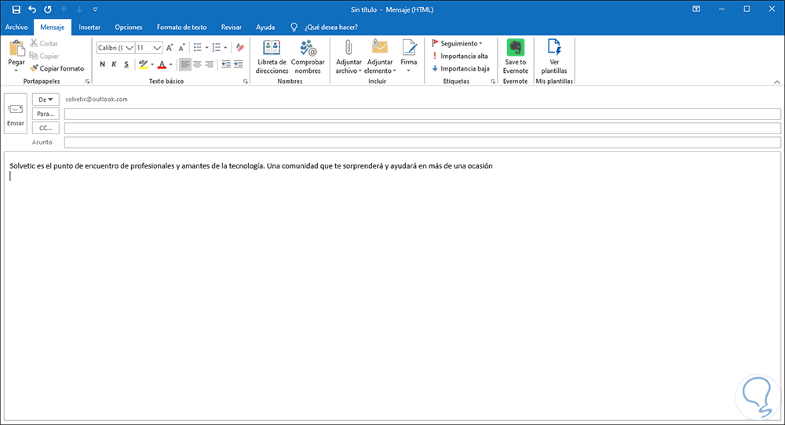Toggle bold (N) formatting
Screen dimensions: 785x425
[102, 64]
